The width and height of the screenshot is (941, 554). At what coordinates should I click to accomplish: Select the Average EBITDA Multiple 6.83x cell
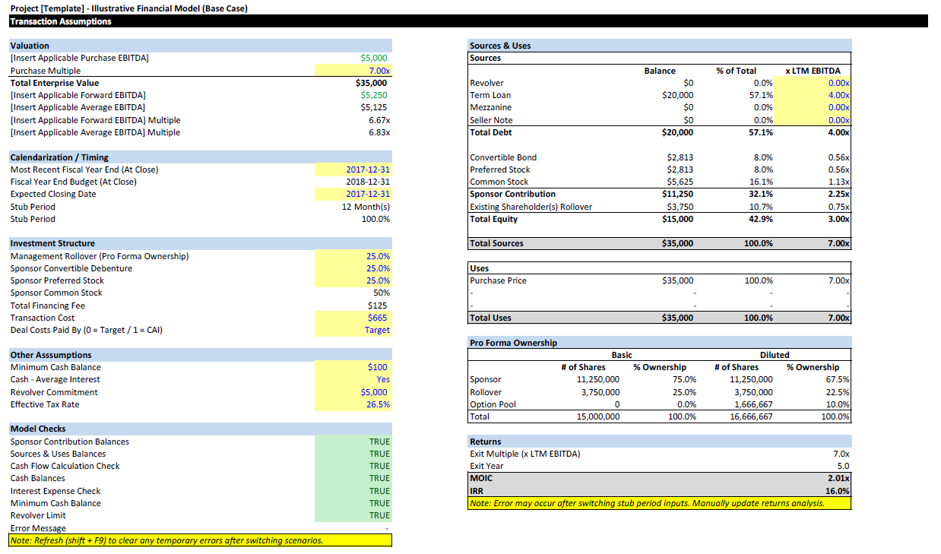[x=379, y=132]
